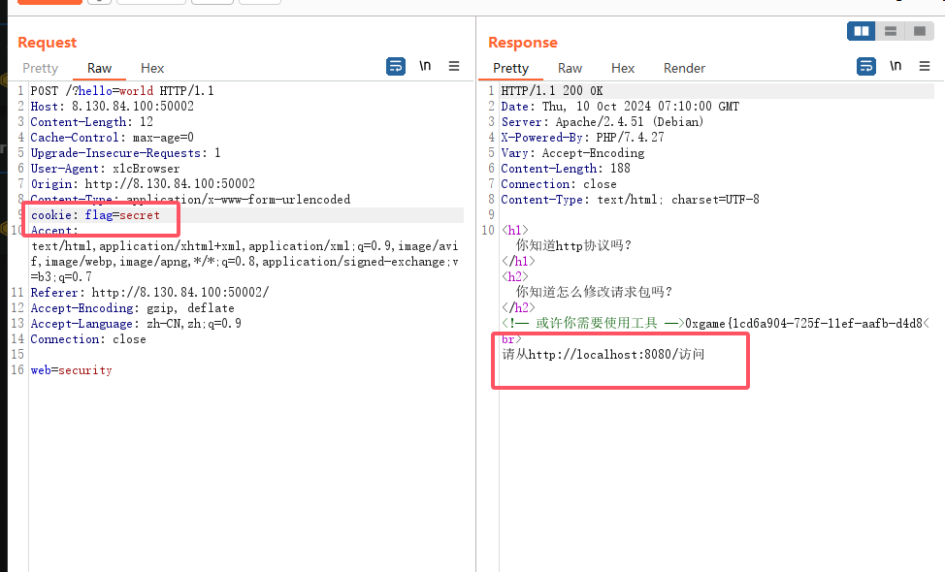Open Request panel hamburger options menu

pos(454,67)
